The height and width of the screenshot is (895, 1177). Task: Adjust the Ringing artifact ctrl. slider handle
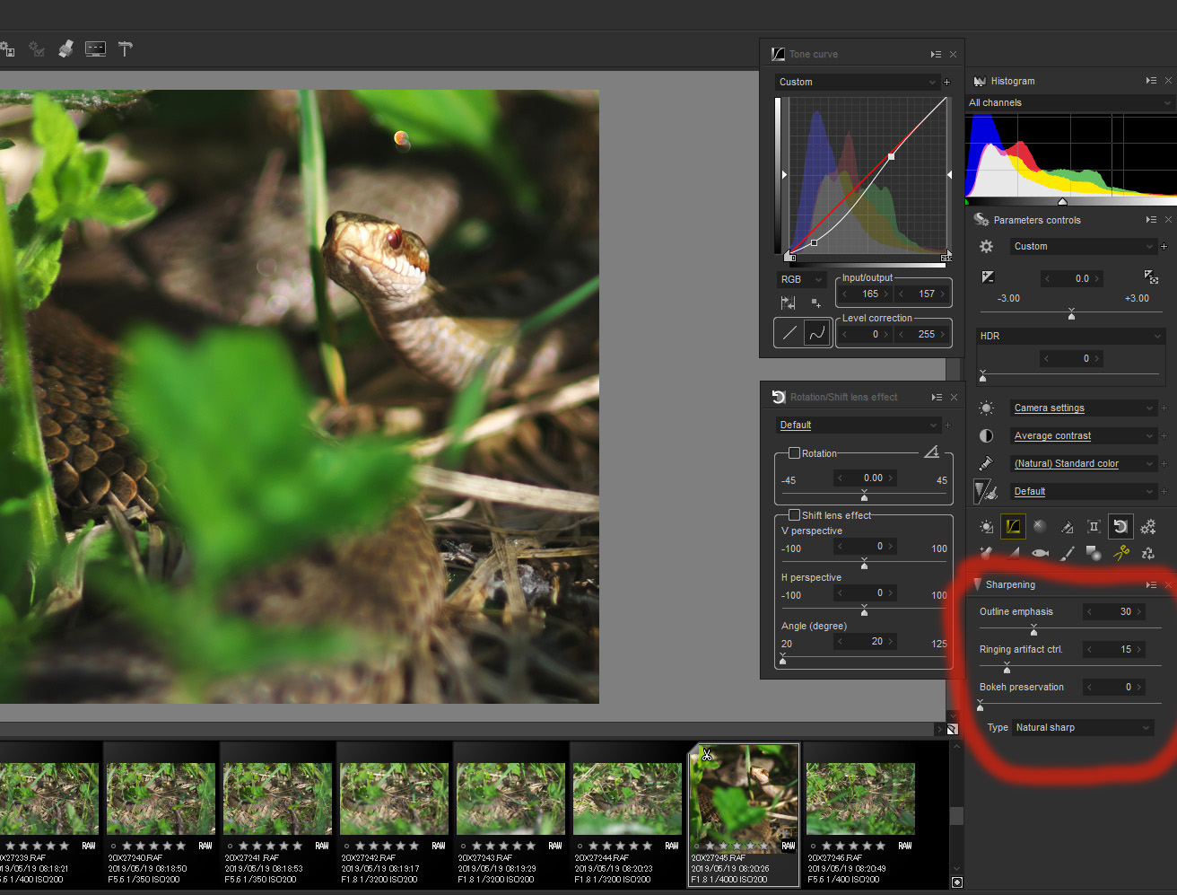pos(1007,668)
